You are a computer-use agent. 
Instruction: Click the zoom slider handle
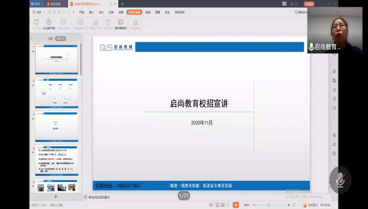coord(269,205)
